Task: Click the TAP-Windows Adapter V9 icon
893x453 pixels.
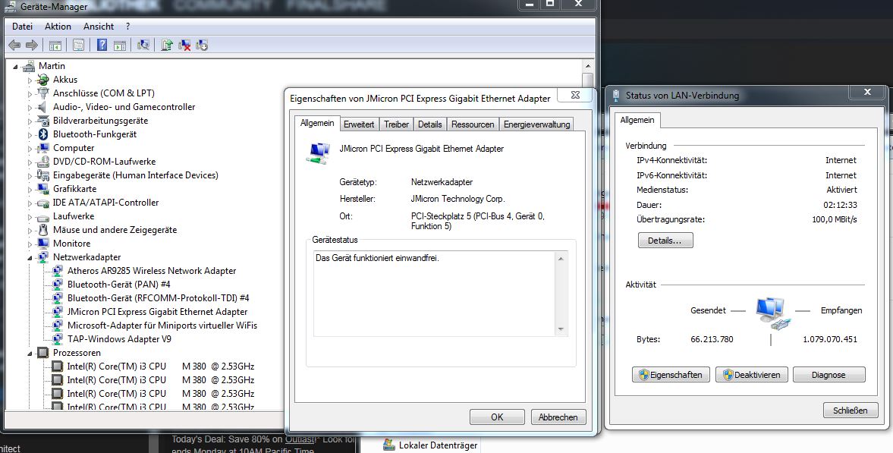Action: click(57, 340)
